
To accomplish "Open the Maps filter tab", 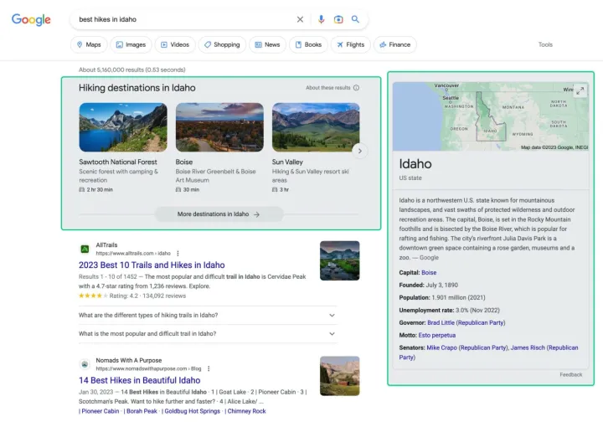I will [x=89, y=44].
